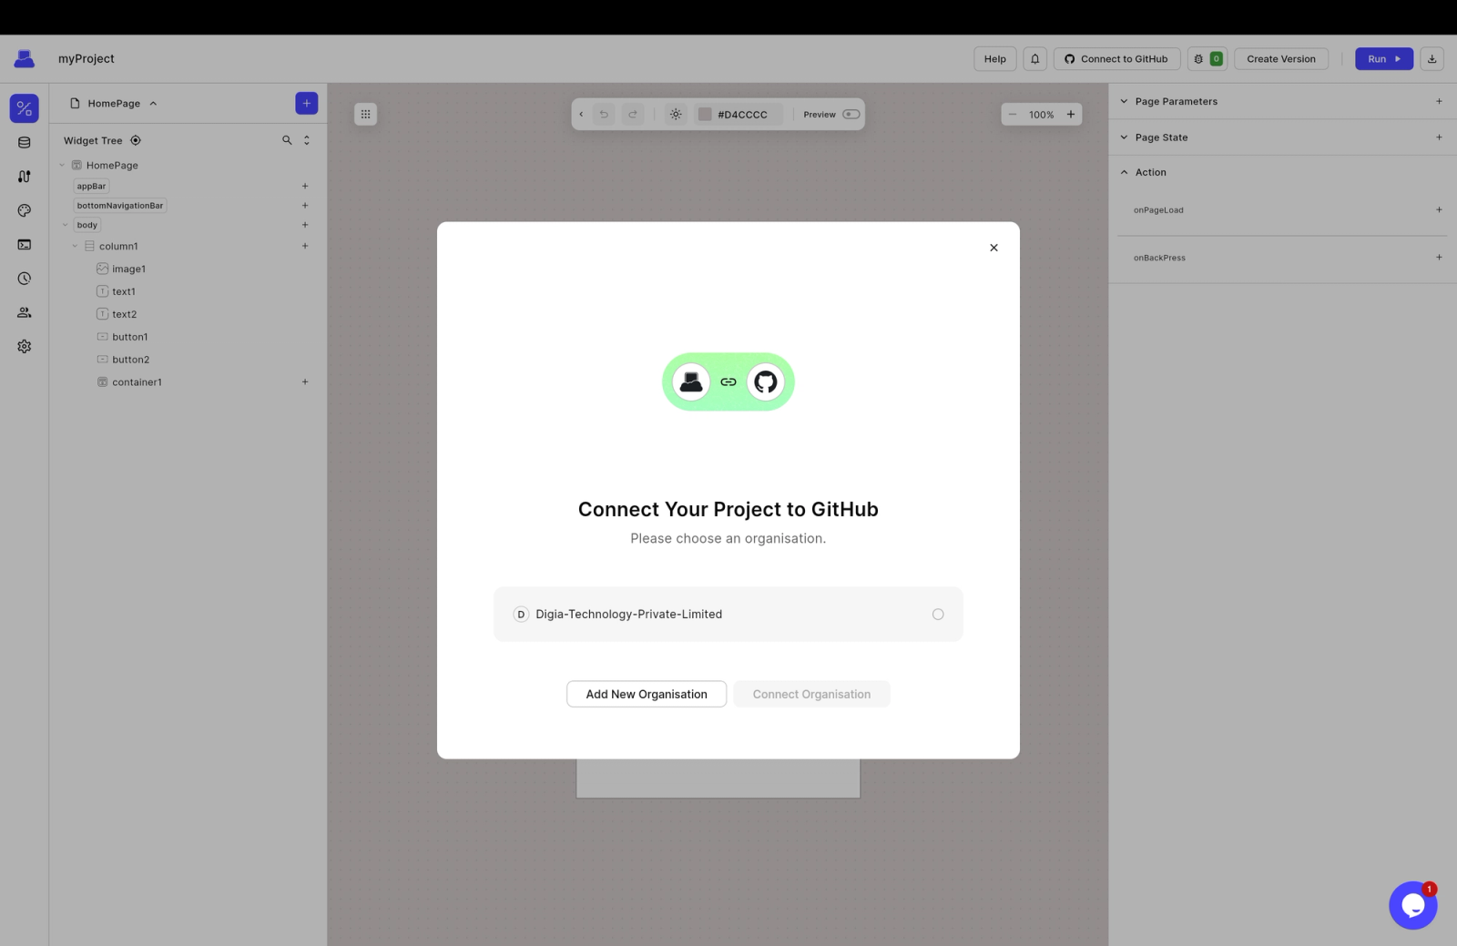Click the grid dots icon on canvas

[x=365, y=115]
